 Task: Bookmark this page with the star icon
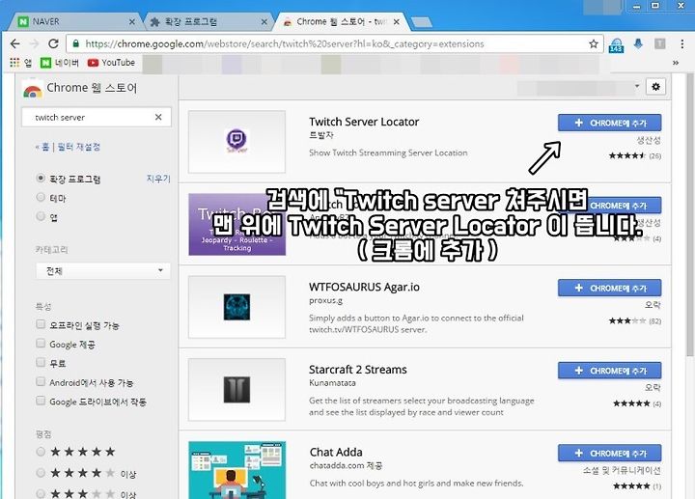(x=594, y=43)
